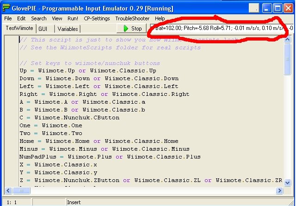Click the vertical scrollbar down arrow
The height and width of the screenshot is (206, 296).
tap(287, 182)
